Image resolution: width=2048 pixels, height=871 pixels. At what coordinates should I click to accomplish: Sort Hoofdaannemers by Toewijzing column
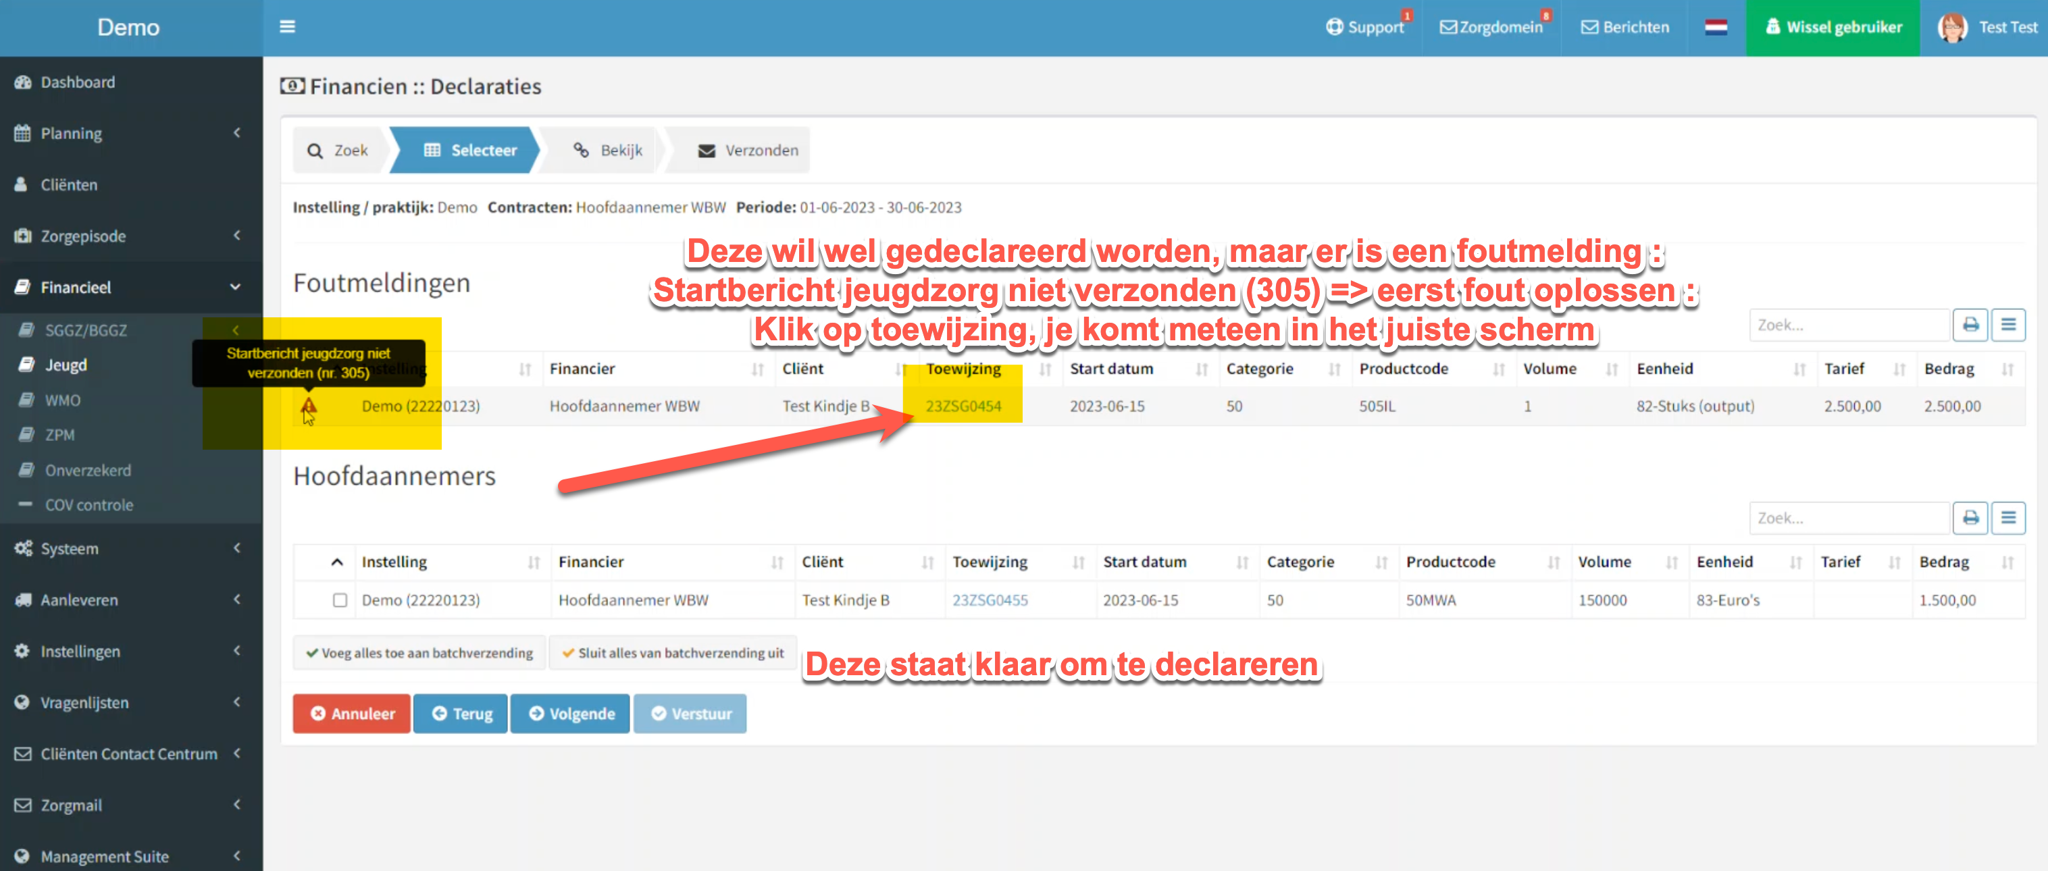[x=1019, y=562]
